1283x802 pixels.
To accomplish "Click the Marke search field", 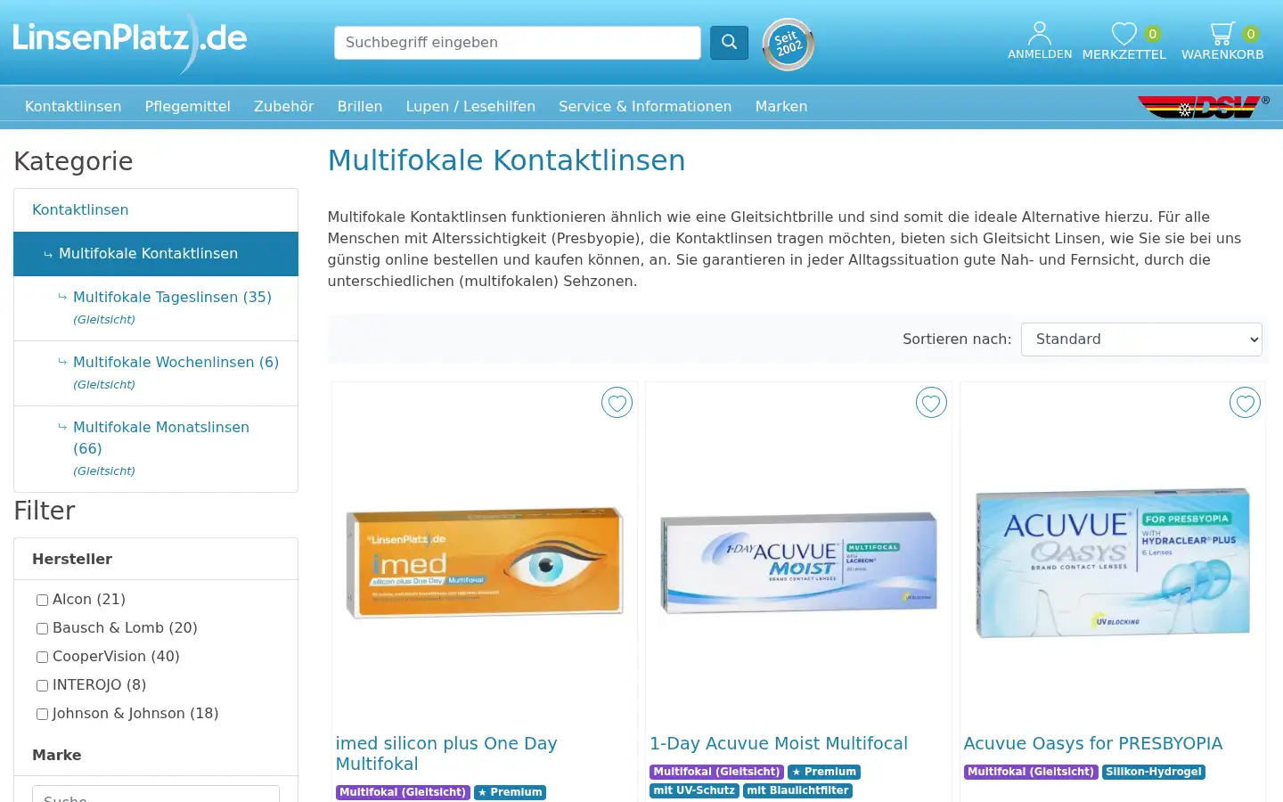I will (156, 794).
